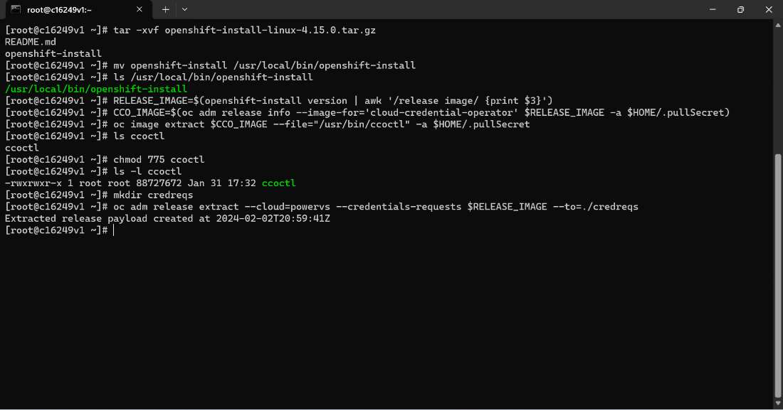The image size is (783, 410).
Task: Click the window restore icon
Action: (x=740, y=9)
